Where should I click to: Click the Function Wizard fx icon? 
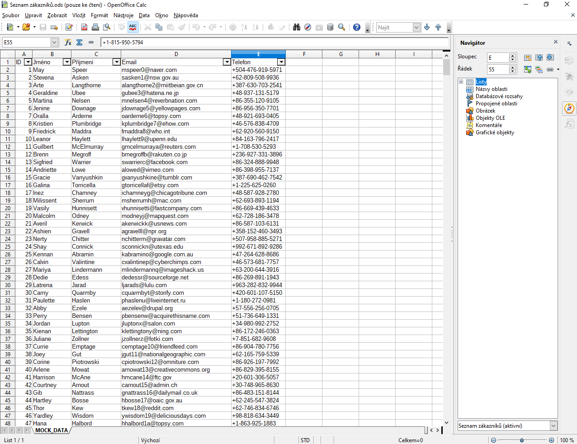point(68,42)
